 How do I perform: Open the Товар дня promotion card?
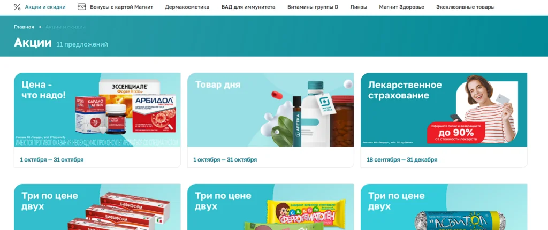pyautogui.click(x=270, y=120)
